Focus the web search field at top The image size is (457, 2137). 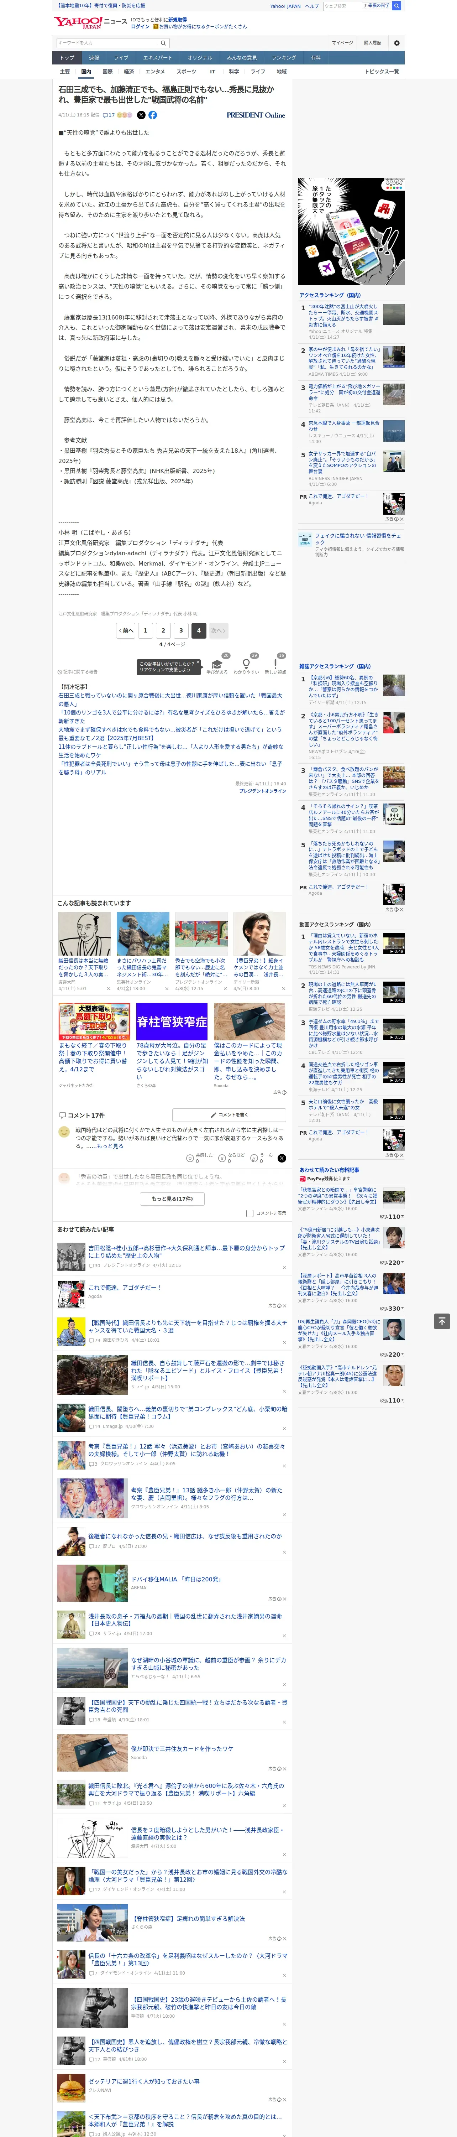click(x=342, y=6)
